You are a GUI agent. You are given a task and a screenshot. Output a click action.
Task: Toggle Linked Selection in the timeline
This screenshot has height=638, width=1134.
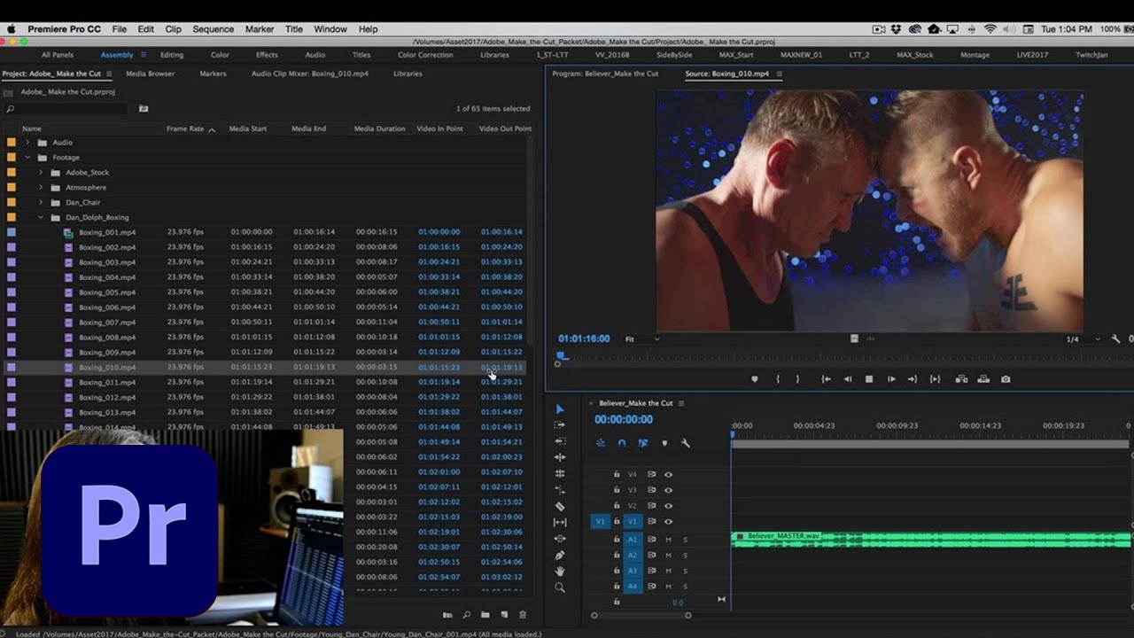[643, 443]
